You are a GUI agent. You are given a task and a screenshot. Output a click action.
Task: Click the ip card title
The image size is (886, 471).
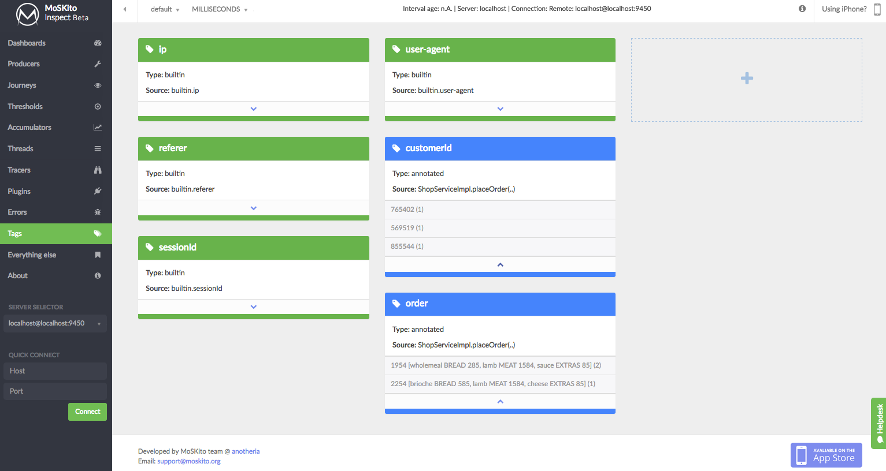point(163,50)
